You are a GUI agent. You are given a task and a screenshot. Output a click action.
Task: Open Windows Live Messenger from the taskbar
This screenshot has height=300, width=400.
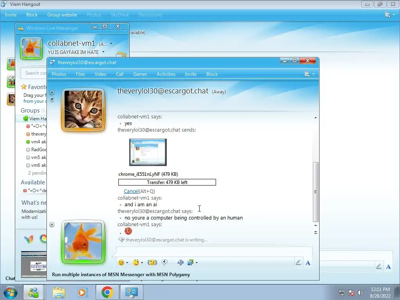33,292
